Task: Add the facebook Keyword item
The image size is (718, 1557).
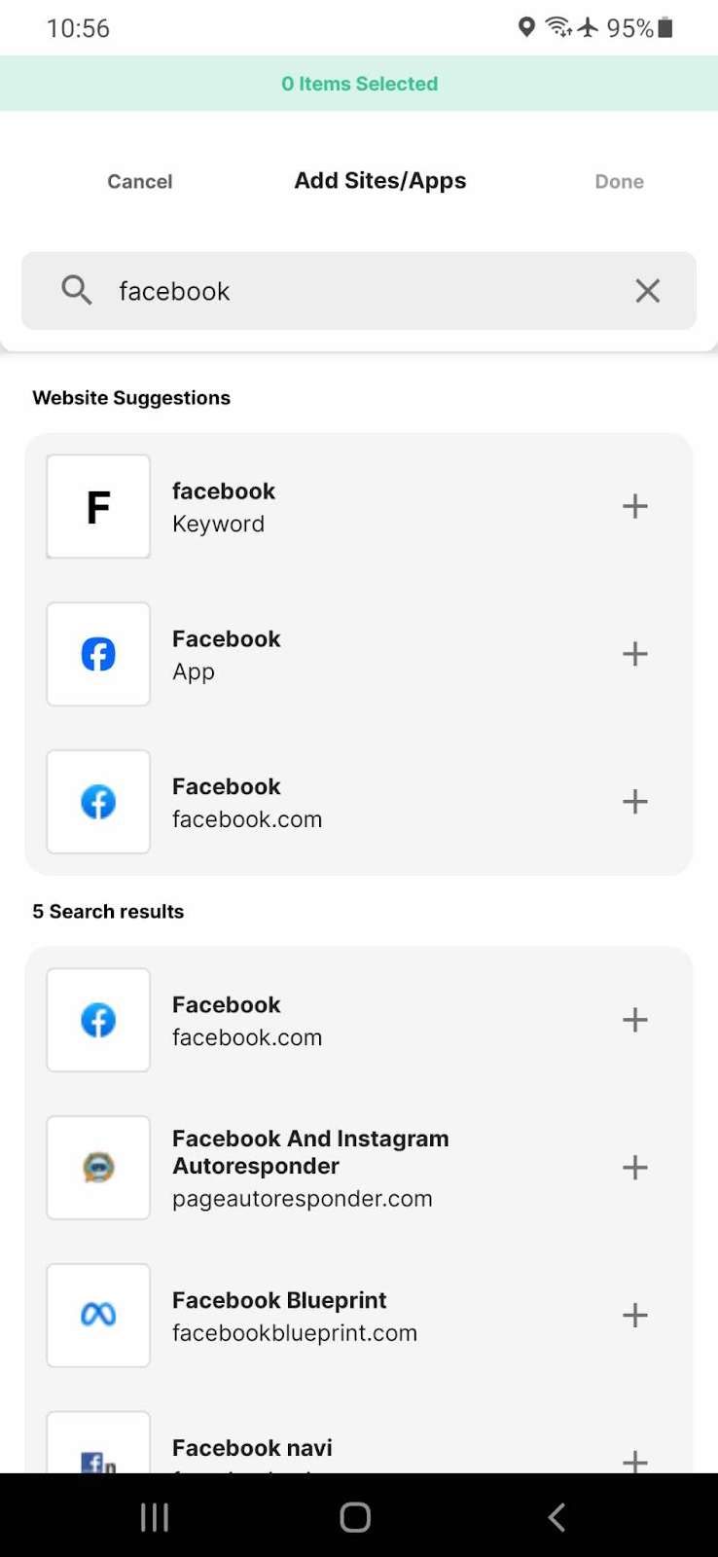Action: (x=634, y=506)
